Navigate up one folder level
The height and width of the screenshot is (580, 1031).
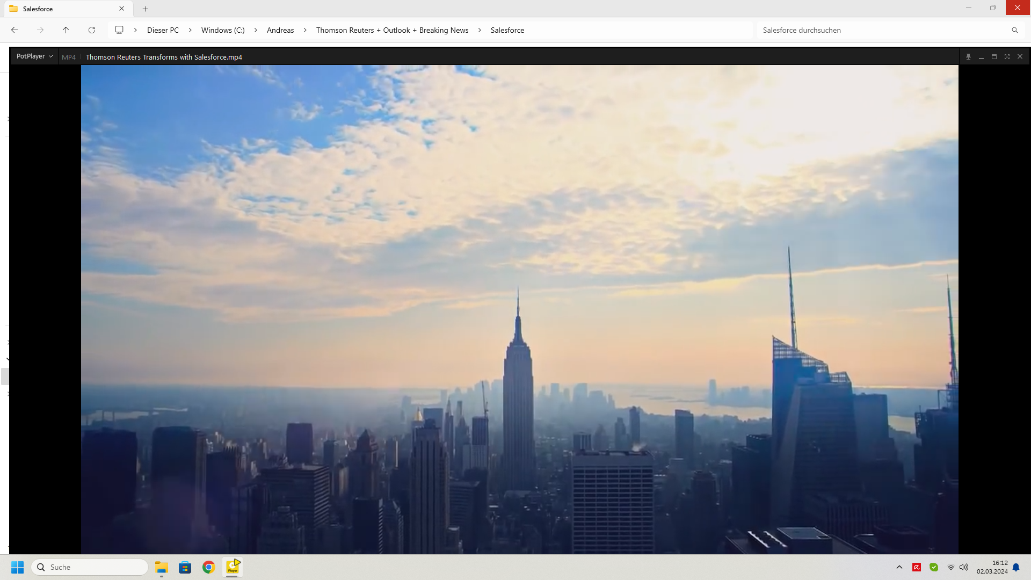point(66,30)
